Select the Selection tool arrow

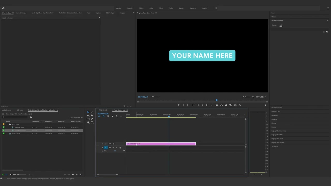(88, 112)
